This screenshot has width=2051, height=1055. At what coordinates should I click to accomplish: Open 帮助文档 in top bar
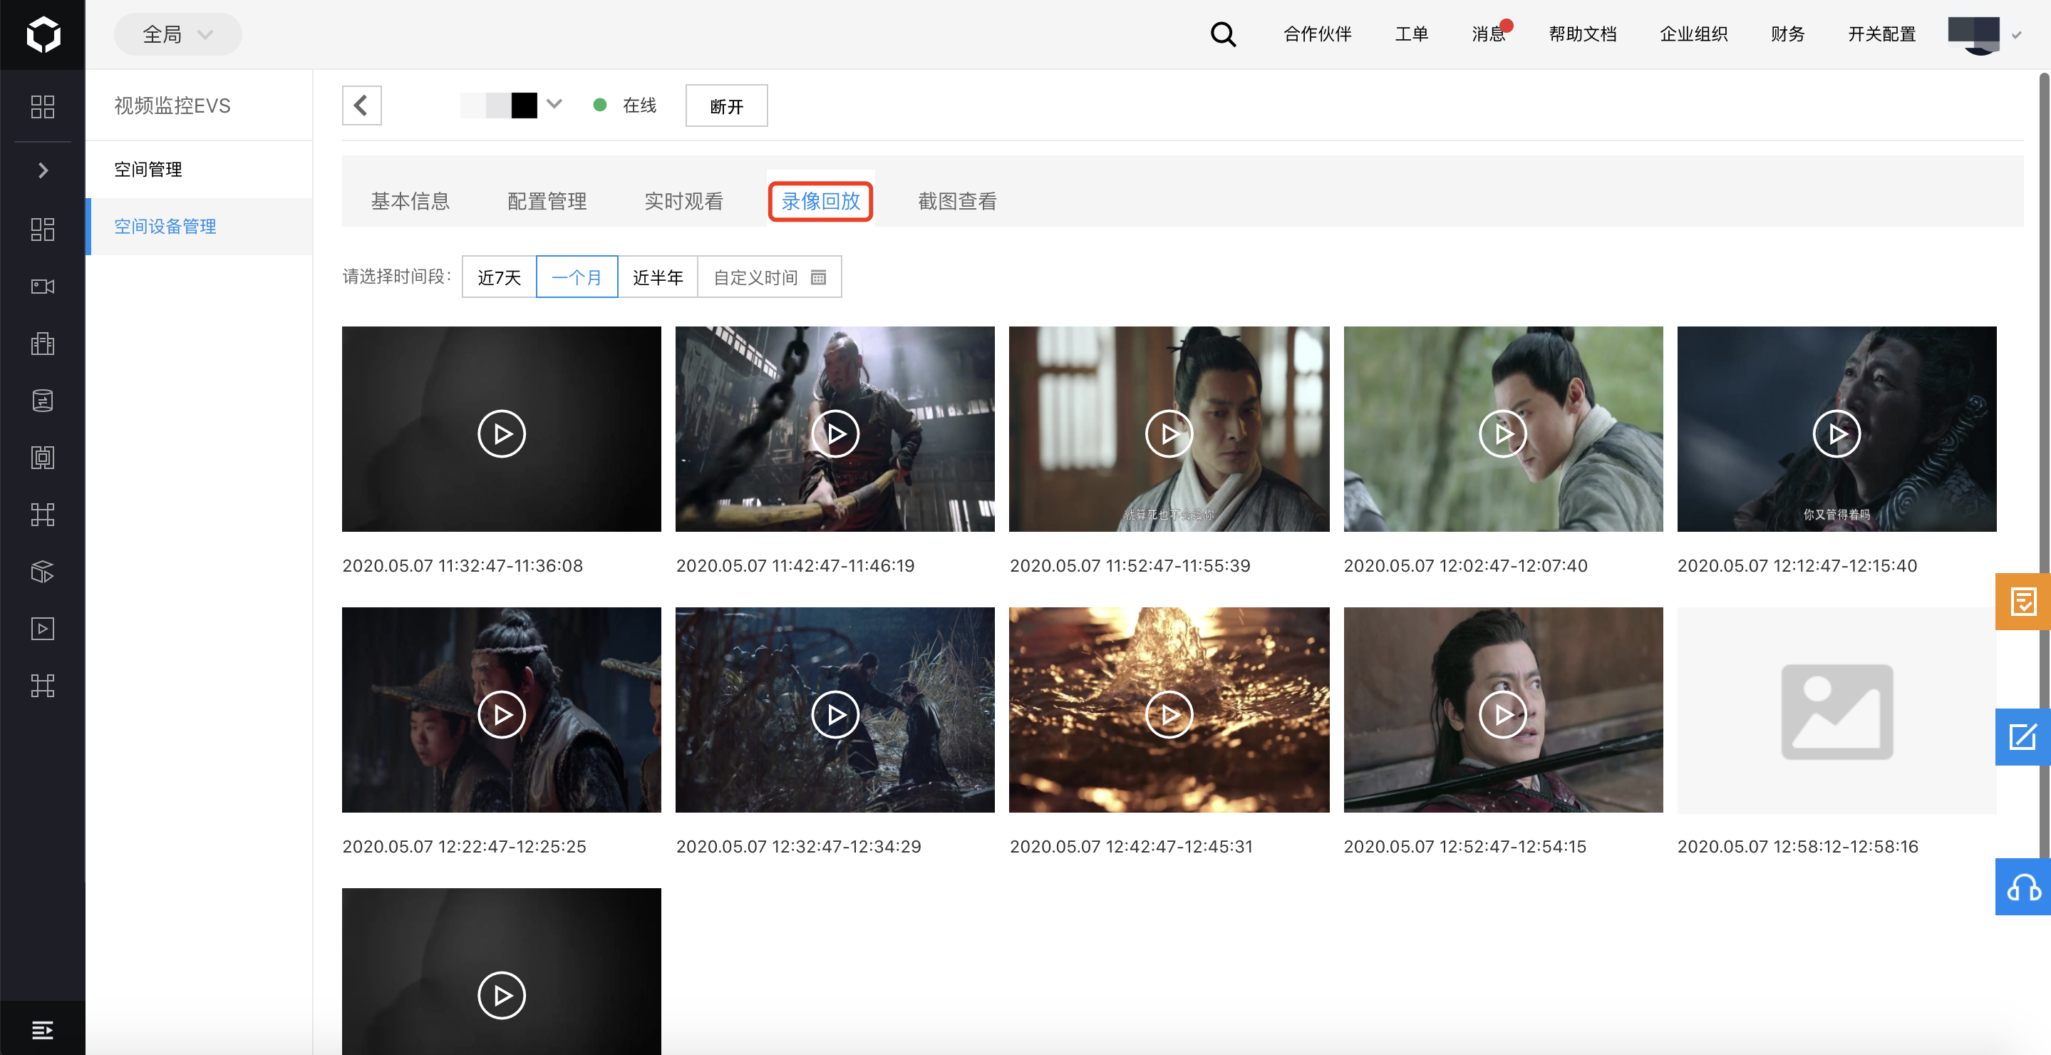(1582, 34)
